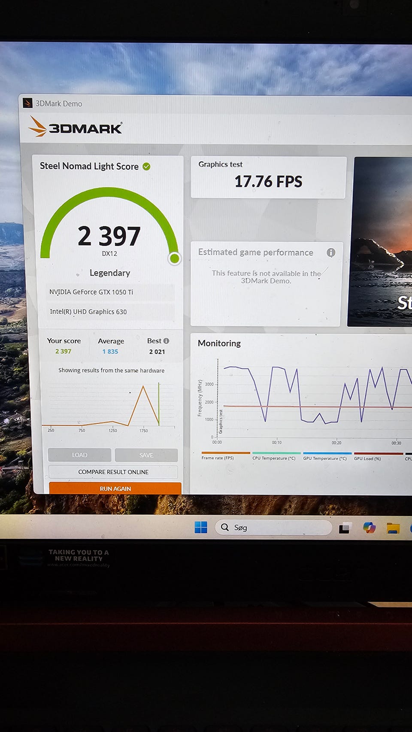Click the Søg search field in taskbar
Screen dimensions: 412x732
(273, 527)
